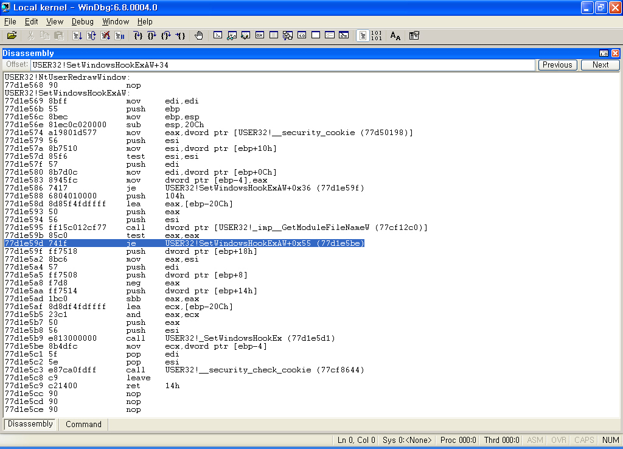Click the Font AA toolbar icon
Image resolution: width=623 pixels, height=449 pixels.
[x=395, y=36]
